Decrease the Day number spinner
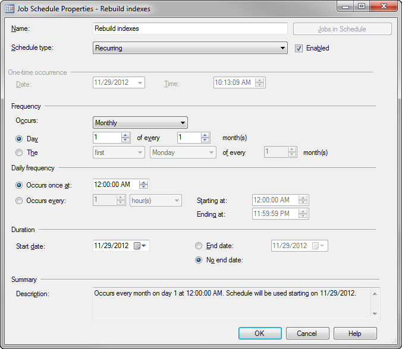Screen dimensions: 402x349 pyautogui.click(x=125, y=140)
